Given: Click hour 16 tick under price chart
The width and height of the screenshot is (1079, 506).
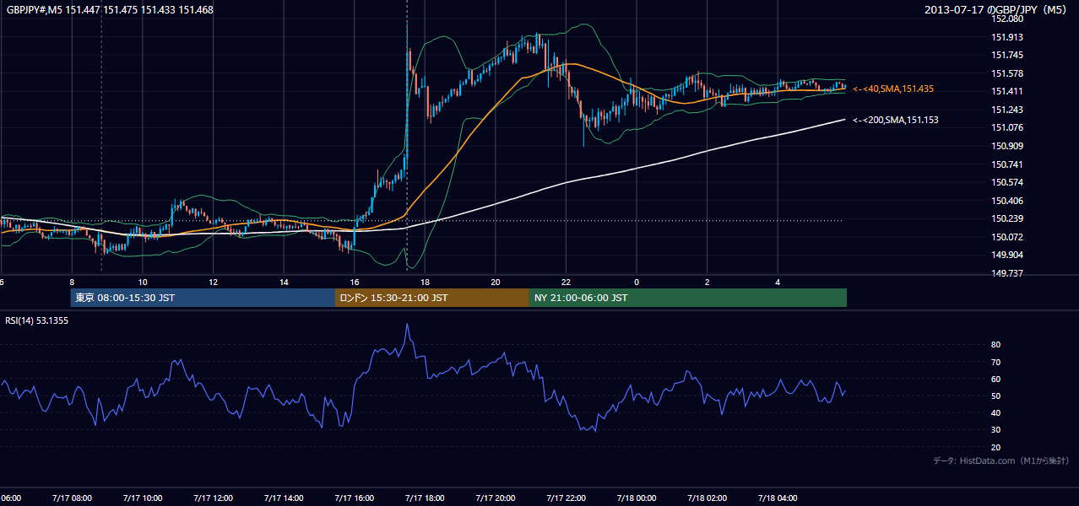Looking at the screenshot, I should (354, 282).
